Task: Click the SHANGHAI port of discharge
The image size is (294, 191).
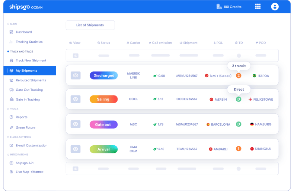Action: (x=263, y=149)
